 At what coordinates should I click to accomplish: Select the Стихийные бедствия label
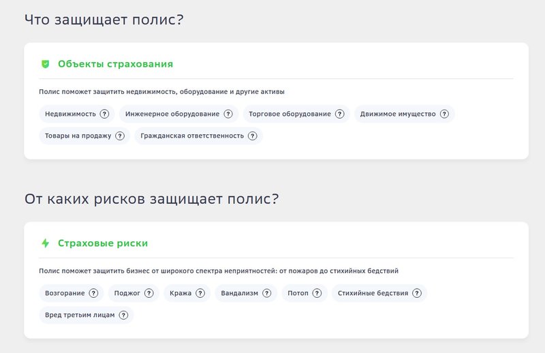(373, 293)
